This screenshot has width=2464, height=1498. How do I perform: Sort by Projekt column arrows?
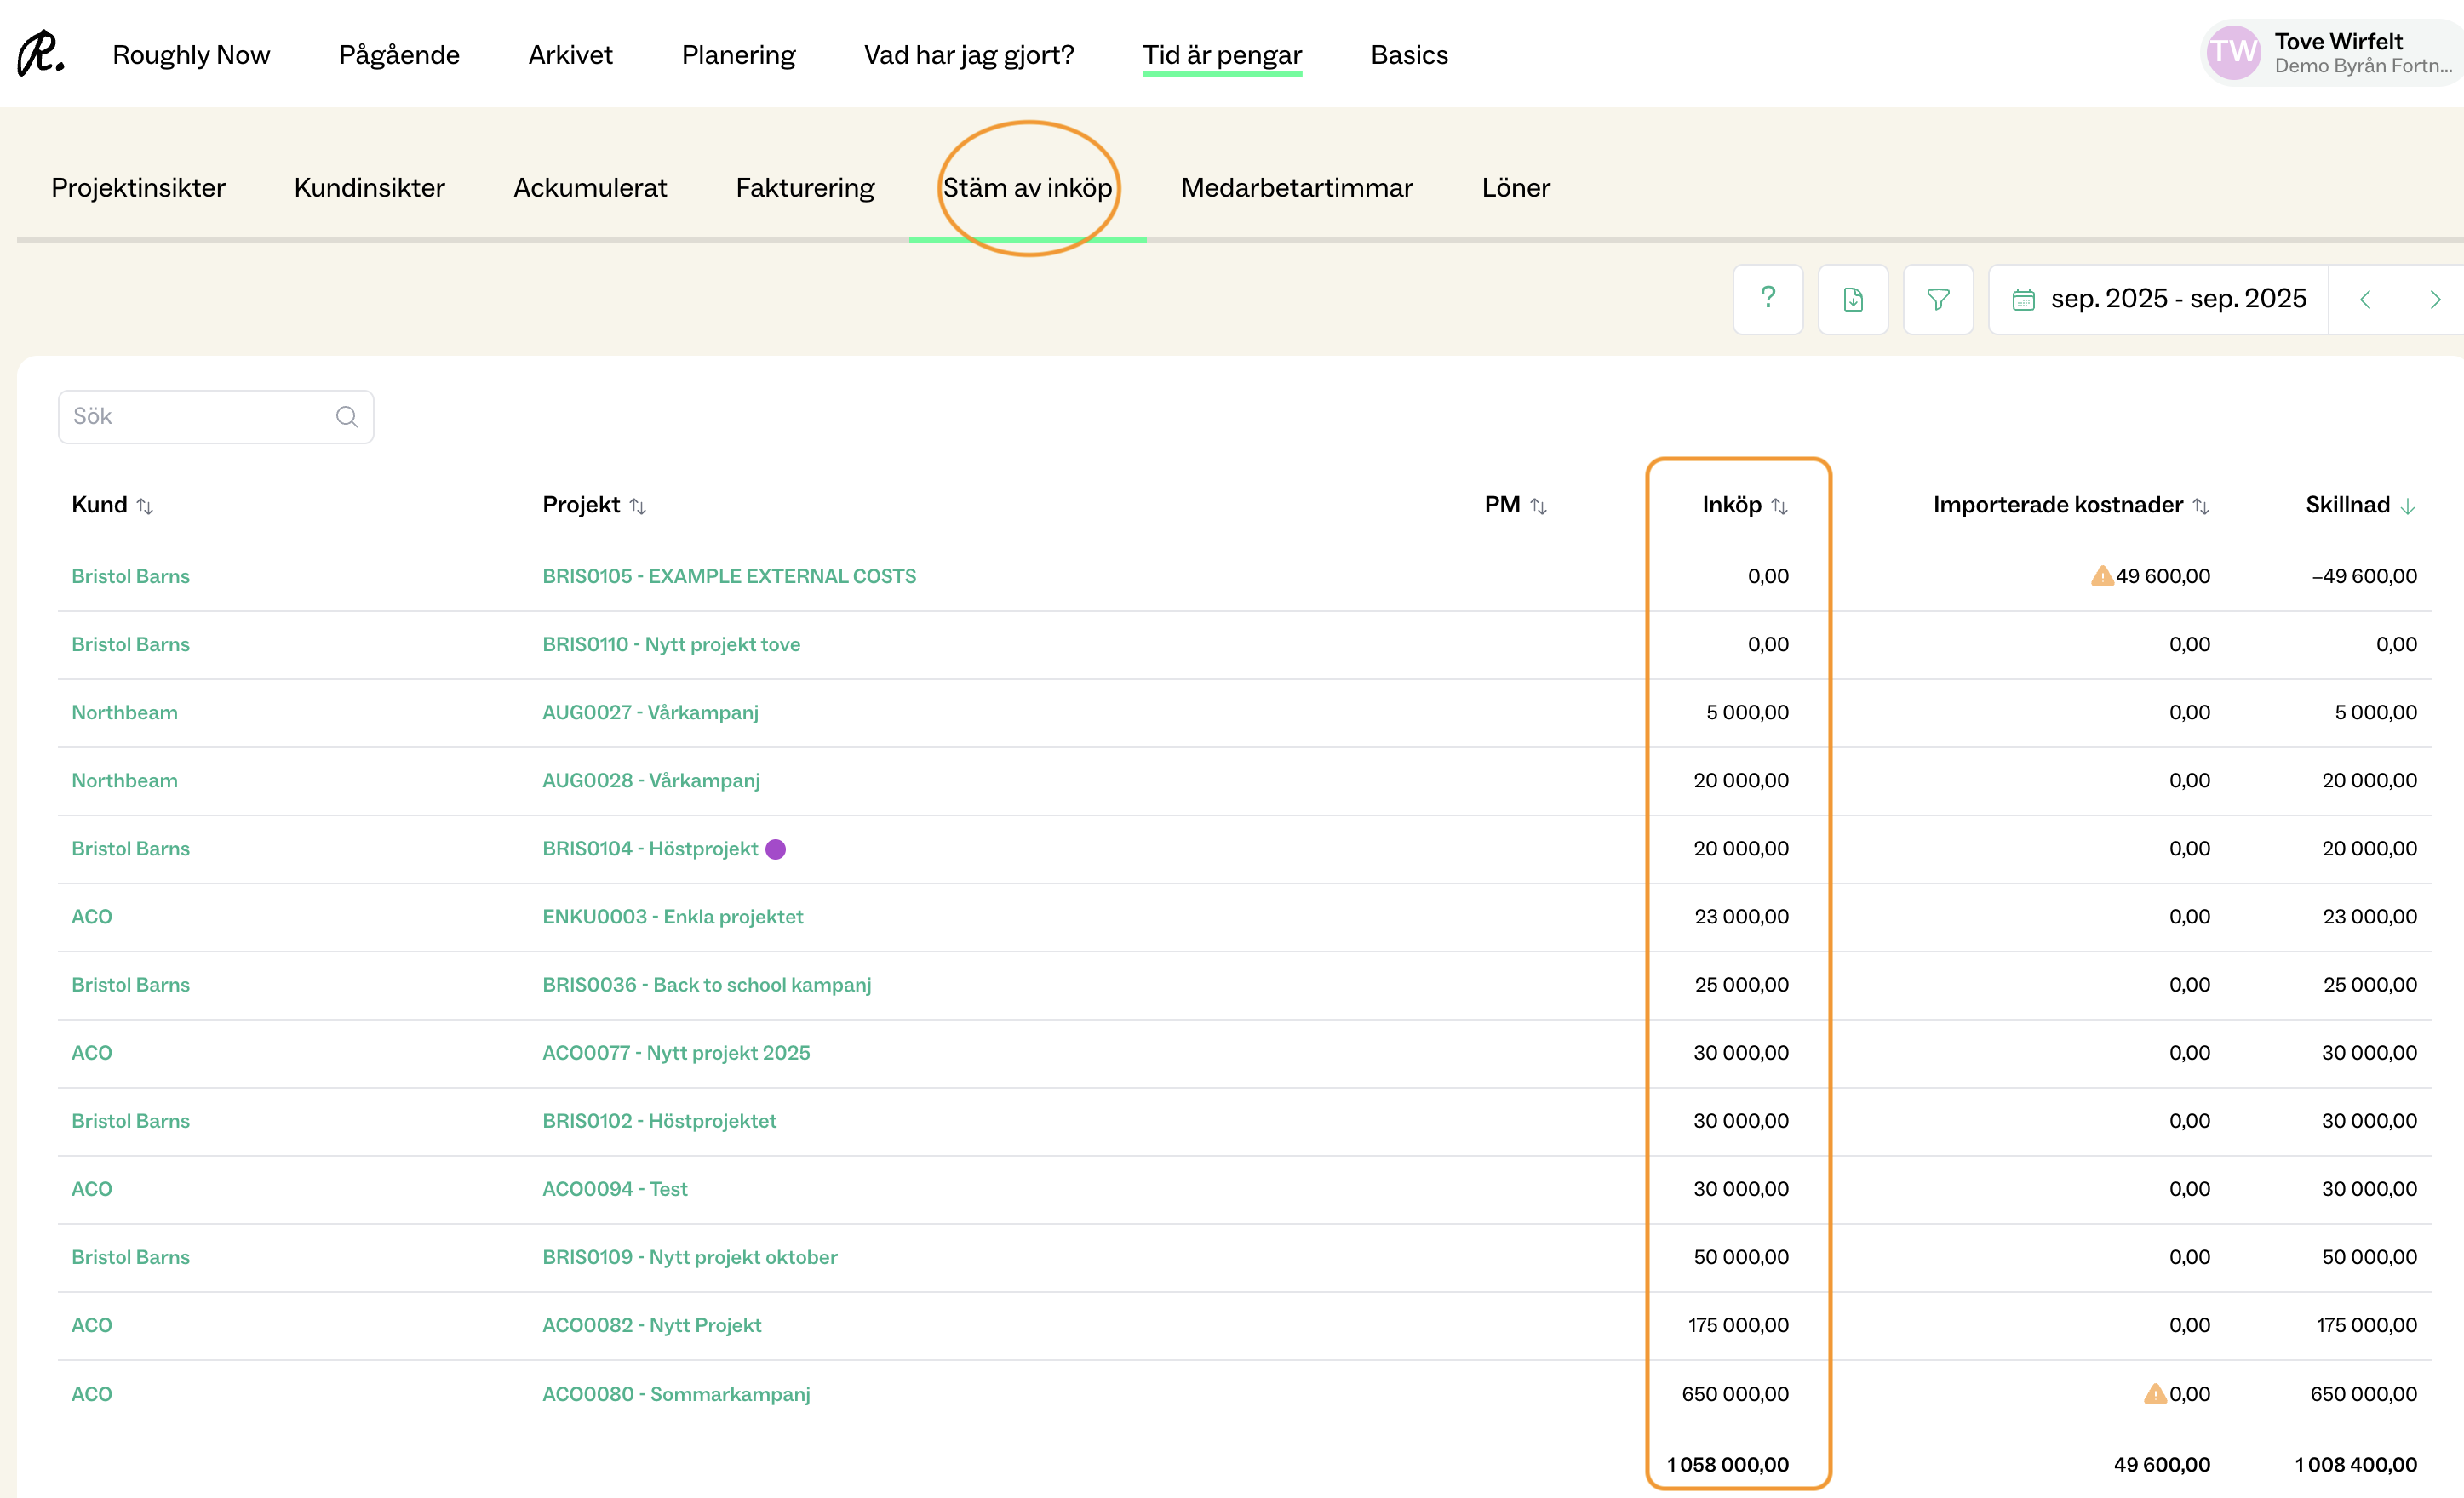(638, 506)
